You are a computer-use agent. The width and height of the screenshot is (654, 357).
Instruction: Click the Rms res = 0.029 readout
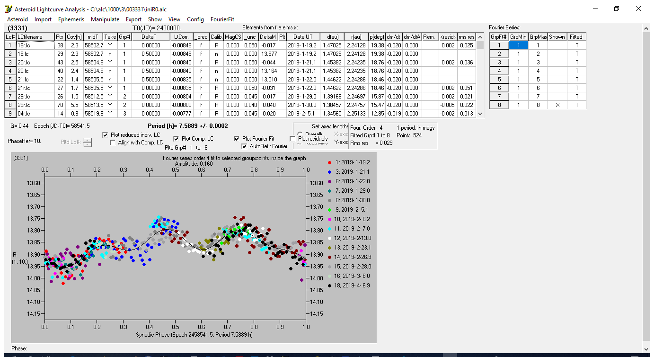[x=371, y=143]
